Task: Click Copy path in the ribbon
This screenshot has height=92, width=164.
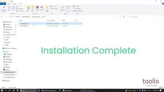Action: click(19, 9)
